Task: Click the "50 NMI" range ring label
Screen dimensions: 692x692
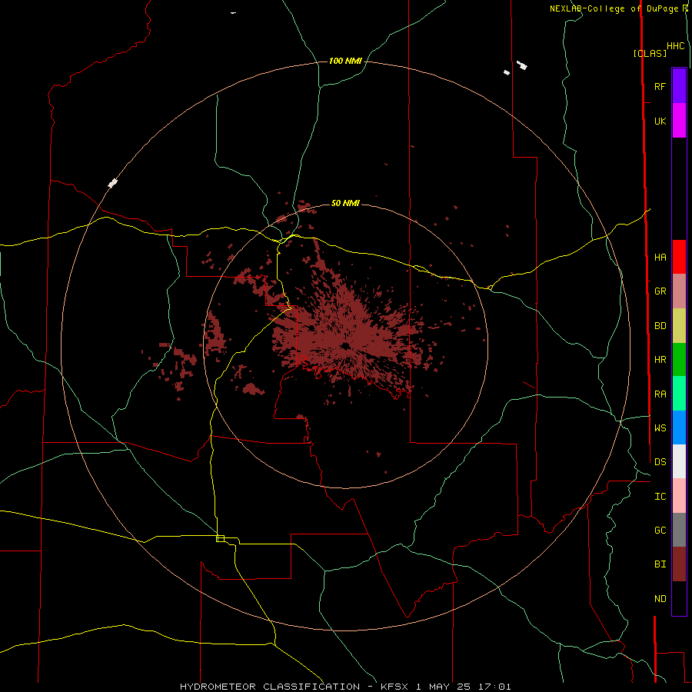Action: [345, 203]
